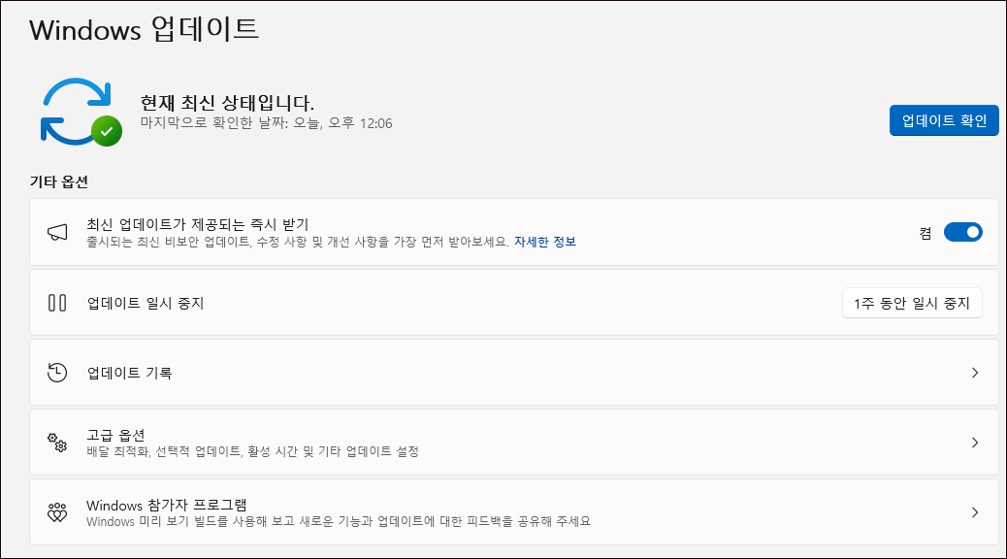Click the megaphone icon beside 최신 업데이트 받기
Viewport: 1007px width, 559px height.
[x=58, y=231]
